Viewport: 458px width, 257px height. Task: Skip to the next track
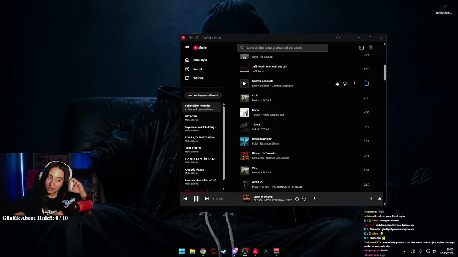tap(206, 199)
